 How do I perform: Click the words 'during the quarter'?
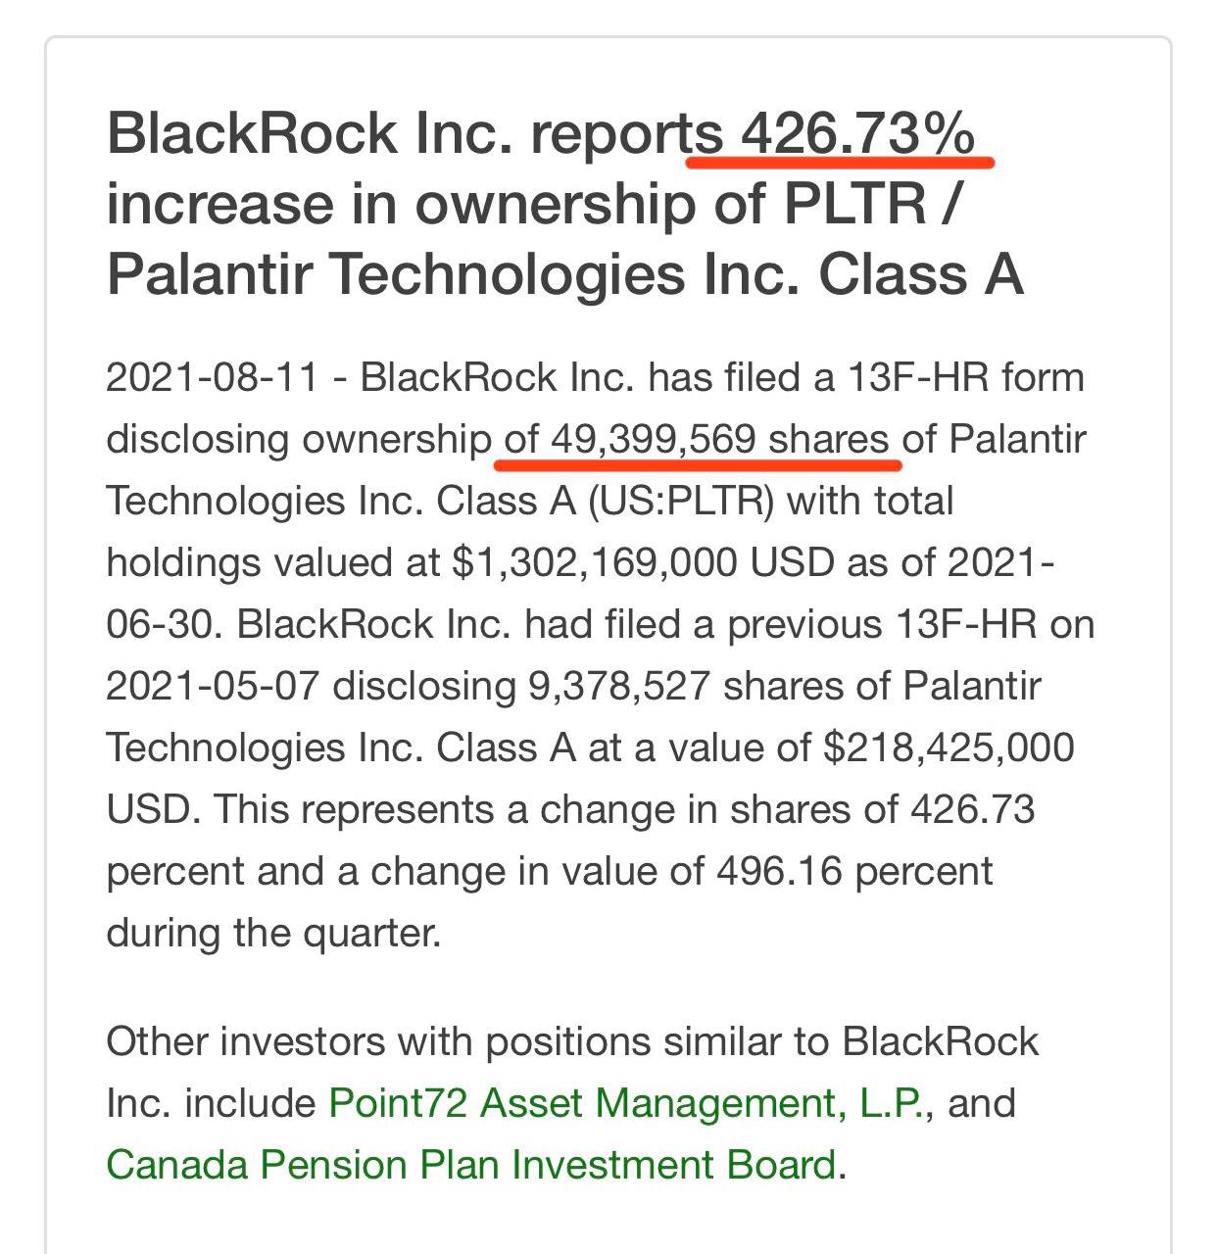[x=273, y=933]
